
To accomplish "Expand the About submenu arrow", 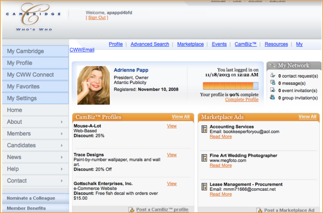I will 62,122.
